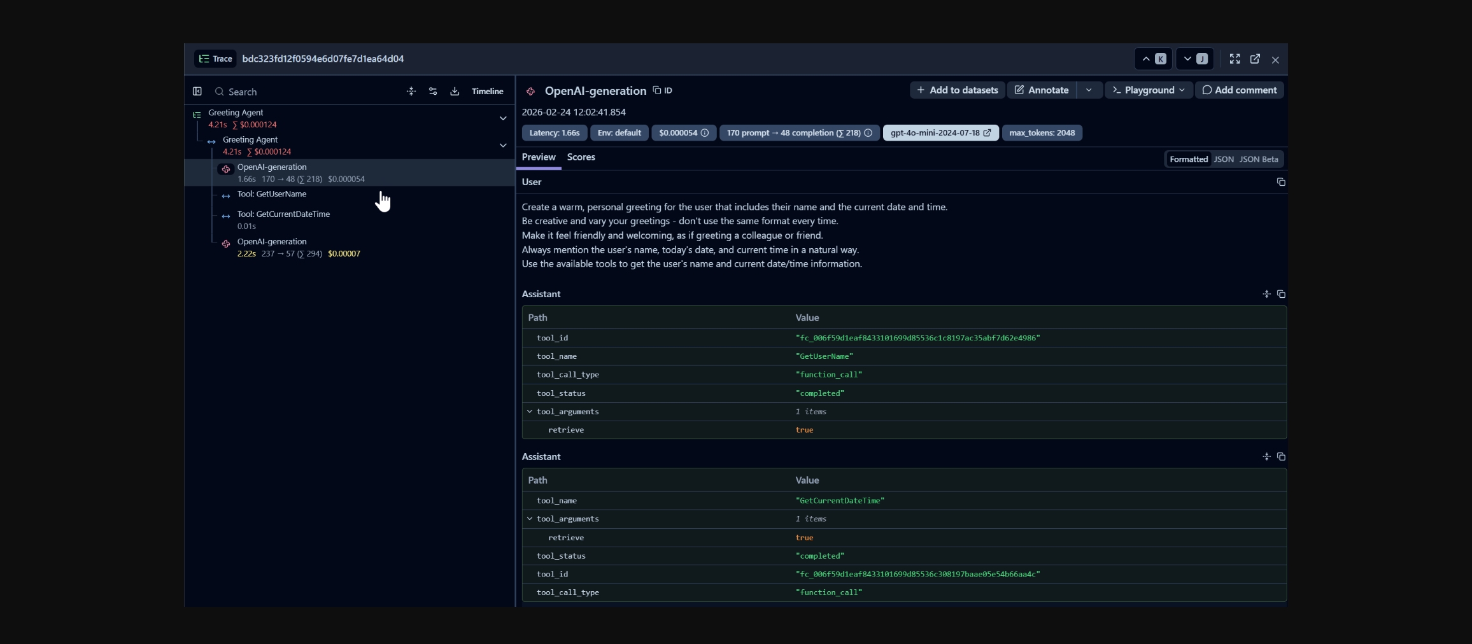This screenshot has width=1472, height=644.
Task: Open trace in new tab icon
Action: click(x=1255, y=59)
